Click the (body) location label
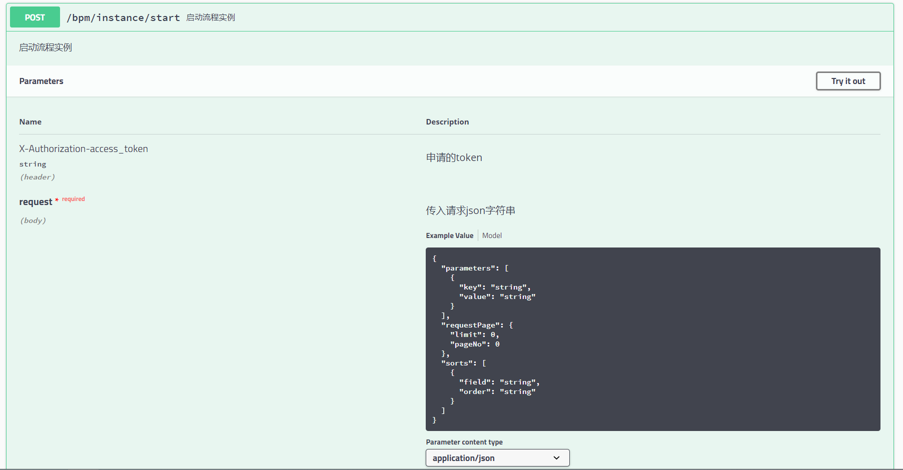The image size is (903, 470). tap(33, 220)
